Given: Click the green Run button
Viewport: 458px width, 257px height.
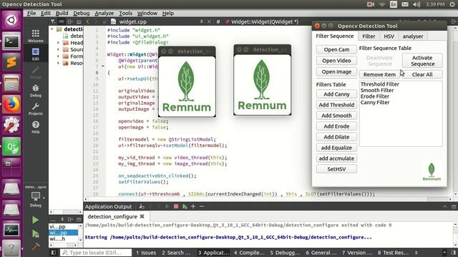Looking at the screenshot, I should pyautogui.click(x=35, y=220).
